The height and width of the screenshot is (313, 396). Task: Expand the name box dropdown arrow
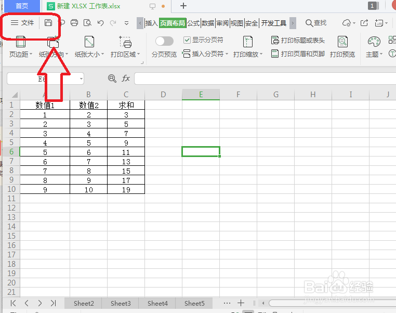[x=81, y=79]
